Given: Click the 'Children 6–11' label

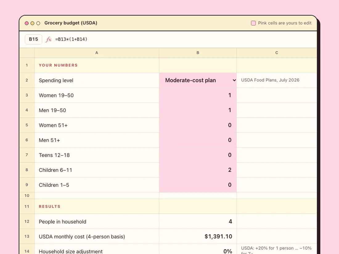Looking at the screenshot, I should 55,170.
